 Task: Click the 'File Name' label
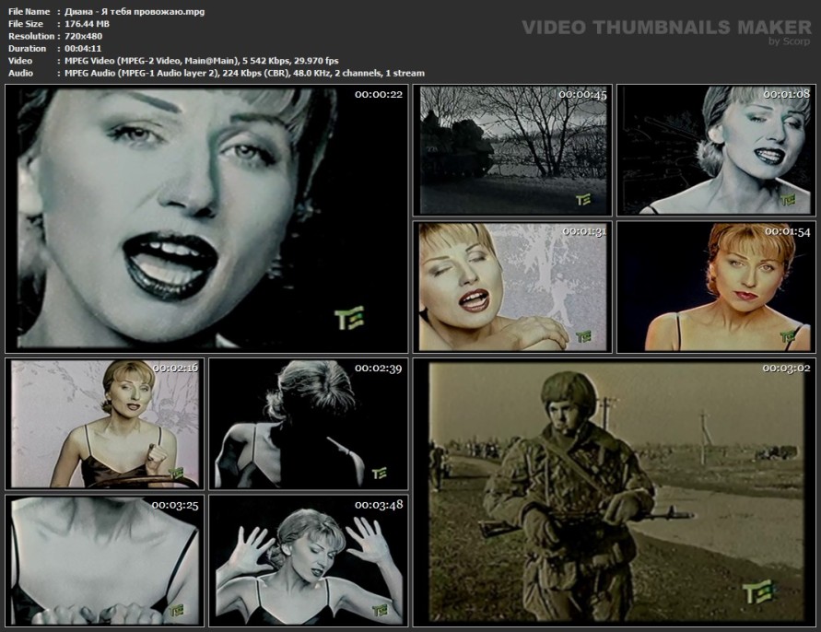click(x=29, y=12)
